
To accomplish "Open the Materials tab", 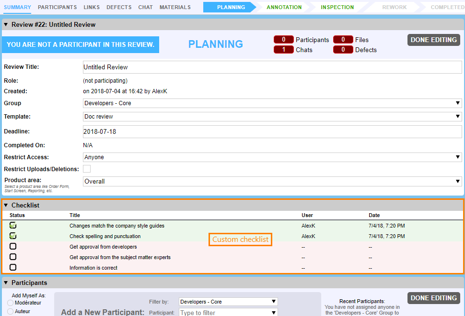I will (175, 7).
